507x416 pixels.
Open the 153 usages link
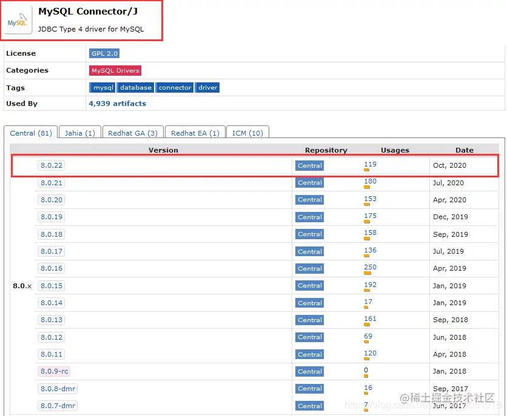pyautogui.click(x=370, y=199)
